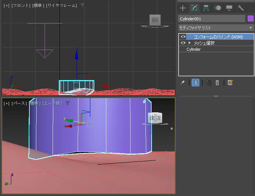The width and height of the screenshot is (255, 196).
Task: Open the Utilities wrench panel tab
Action: point(241,8)
